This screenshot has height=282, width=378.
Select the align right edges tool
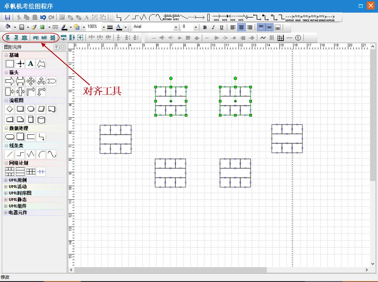[x=16, y=38]
